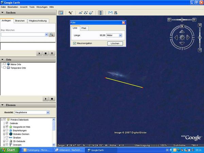Collapse the Suchen panel

tap(2, 13)
